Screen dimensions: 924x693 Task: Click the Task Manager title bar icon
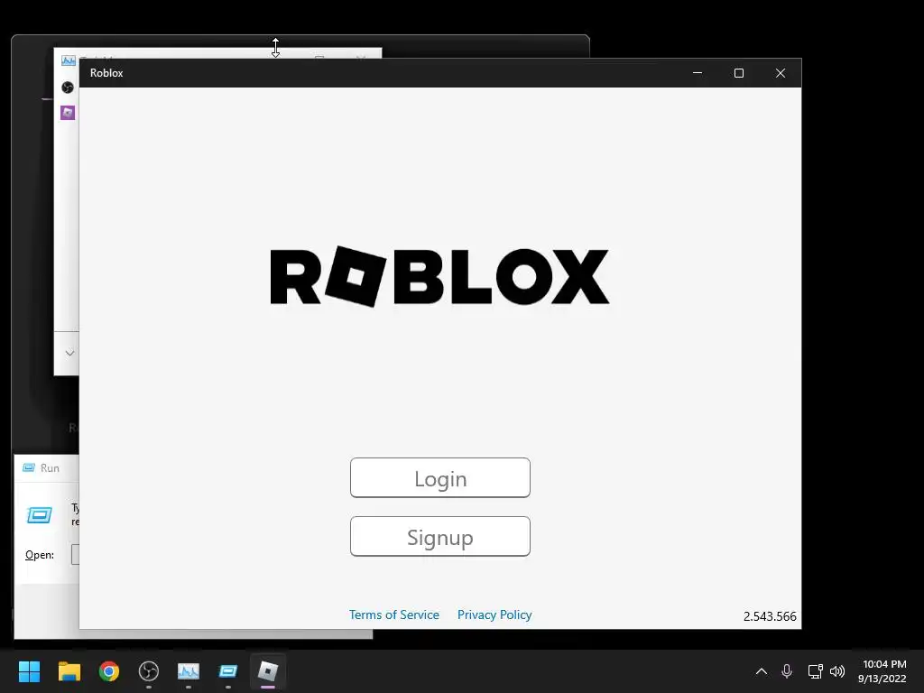tap(69, 60)
